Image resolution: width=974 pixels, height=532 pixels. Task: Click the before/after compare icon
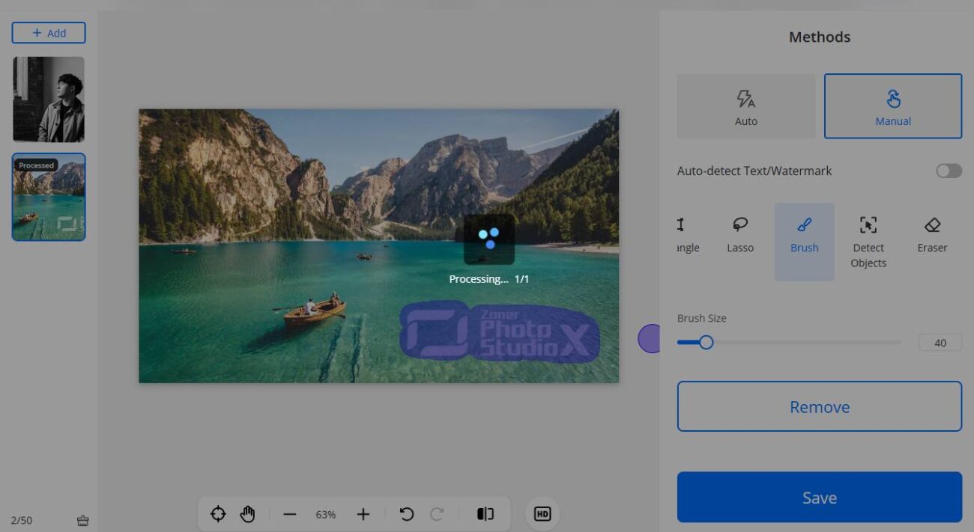pyautogui.click(x=486, y=514)
